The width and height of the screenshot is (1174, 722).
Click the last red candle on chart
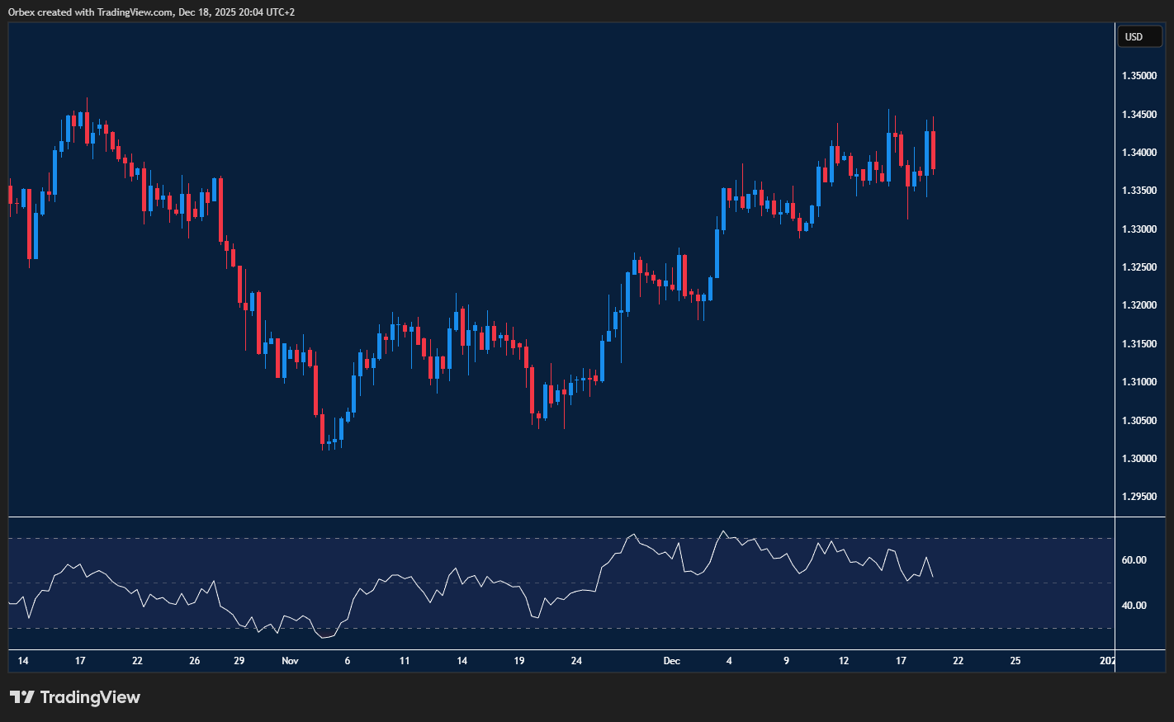tap(933, 150)
